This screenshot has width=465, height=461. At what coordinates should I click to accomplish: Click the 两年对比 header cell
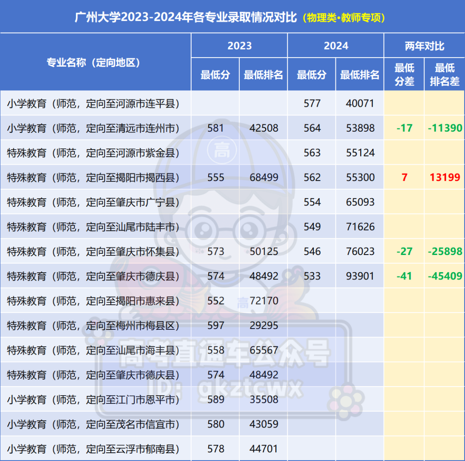[x=424, y=46]
